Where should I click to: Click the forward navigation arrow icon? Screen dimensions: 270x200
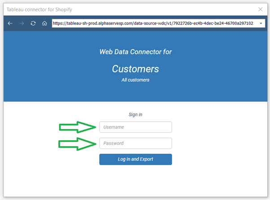[22, 23]
